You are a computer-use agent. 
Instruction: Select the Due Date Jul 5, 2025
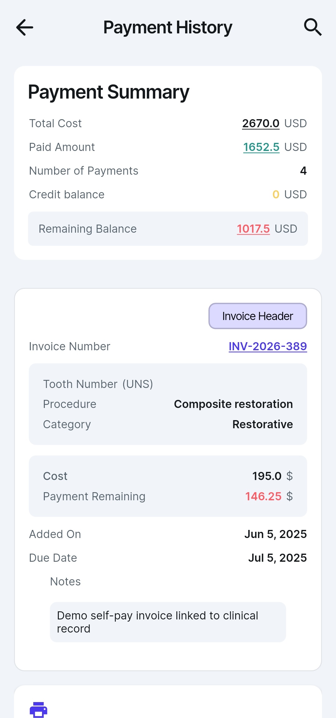pyautogui.click(x=278, y=558)
